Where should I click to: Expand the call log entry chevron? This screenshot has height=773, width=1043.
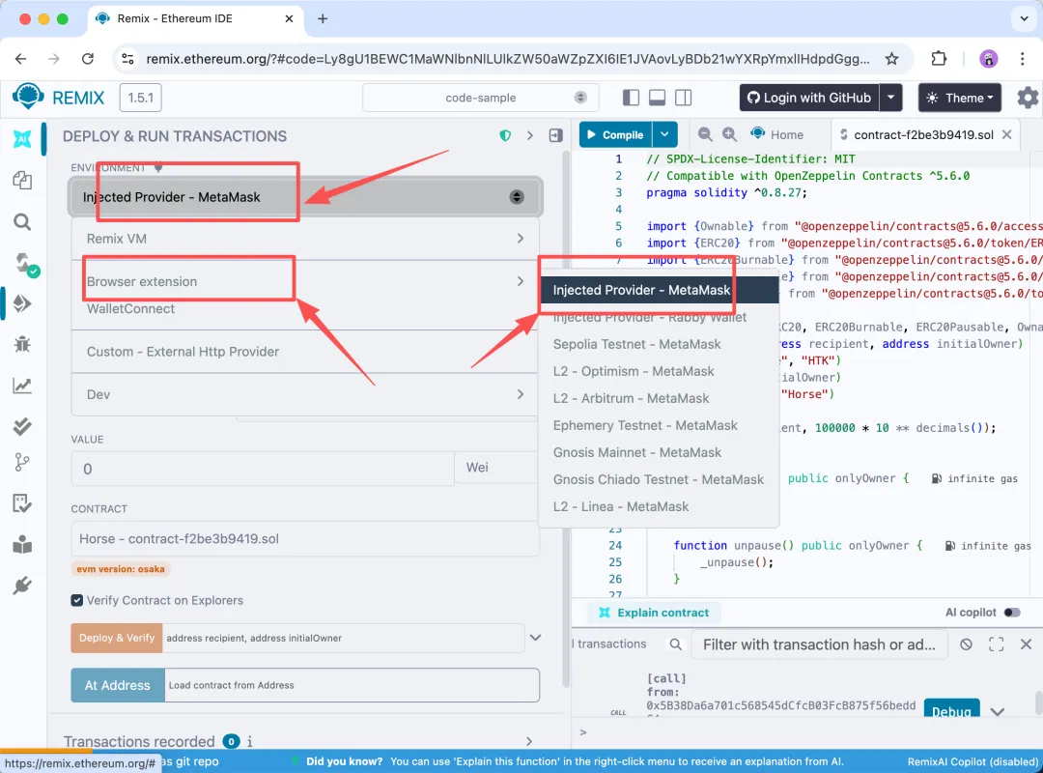(997, 712)
